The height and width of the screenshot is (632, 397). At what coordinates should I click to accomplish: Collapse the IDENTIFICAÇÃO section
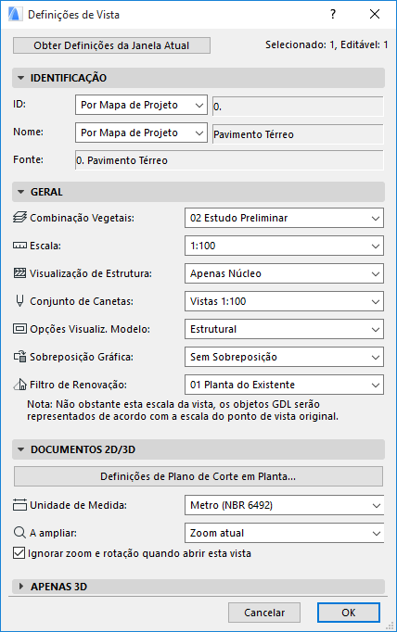(x=198, y=78)
